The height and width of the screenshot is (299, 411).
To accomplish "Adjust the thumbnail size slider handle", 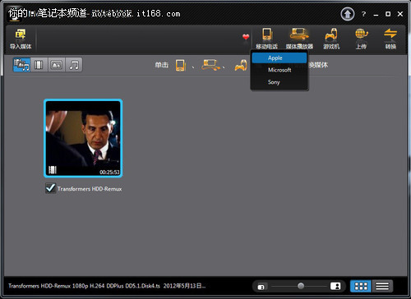I will point(301,286).
